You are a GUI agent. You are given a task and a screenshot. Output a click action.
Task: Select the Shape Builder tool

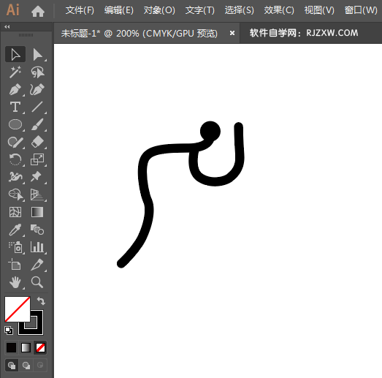[x=15, y=194]
